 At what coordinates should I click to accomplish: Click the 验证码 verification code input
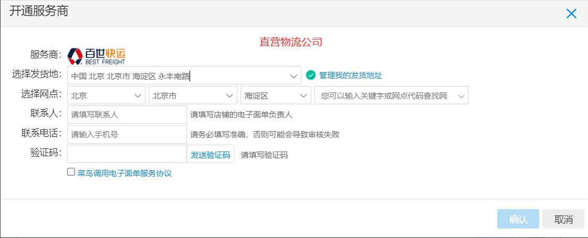pos(127,154)
